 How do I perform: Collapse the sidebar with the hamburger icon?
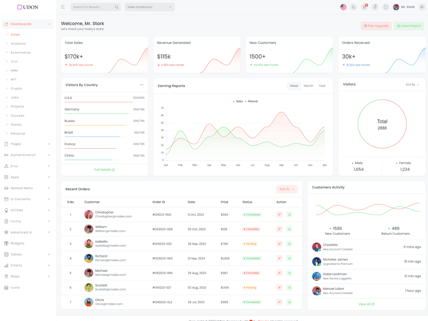(x=63, y=7)
